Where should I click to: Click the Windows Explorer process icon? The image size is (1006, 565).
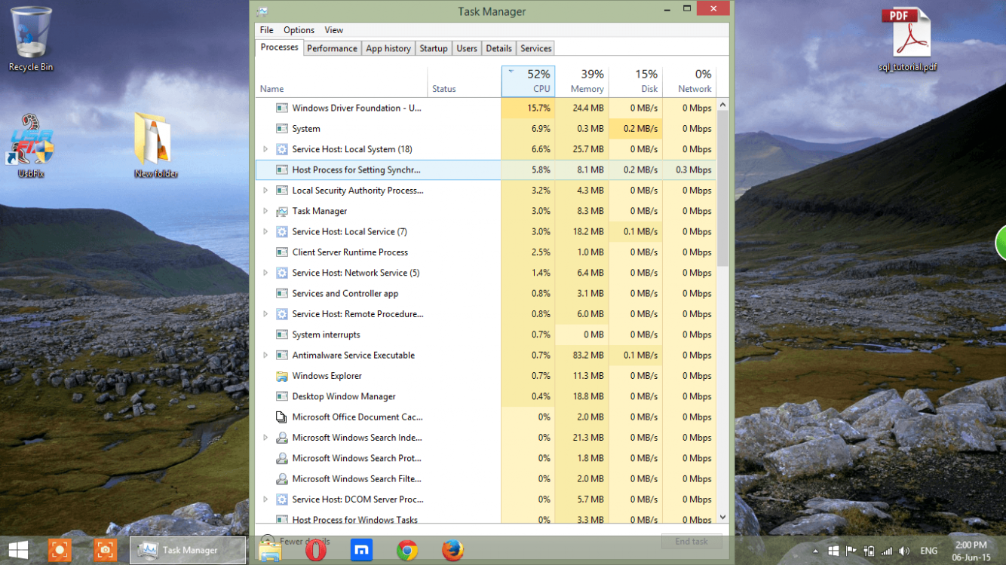(281, 376)
